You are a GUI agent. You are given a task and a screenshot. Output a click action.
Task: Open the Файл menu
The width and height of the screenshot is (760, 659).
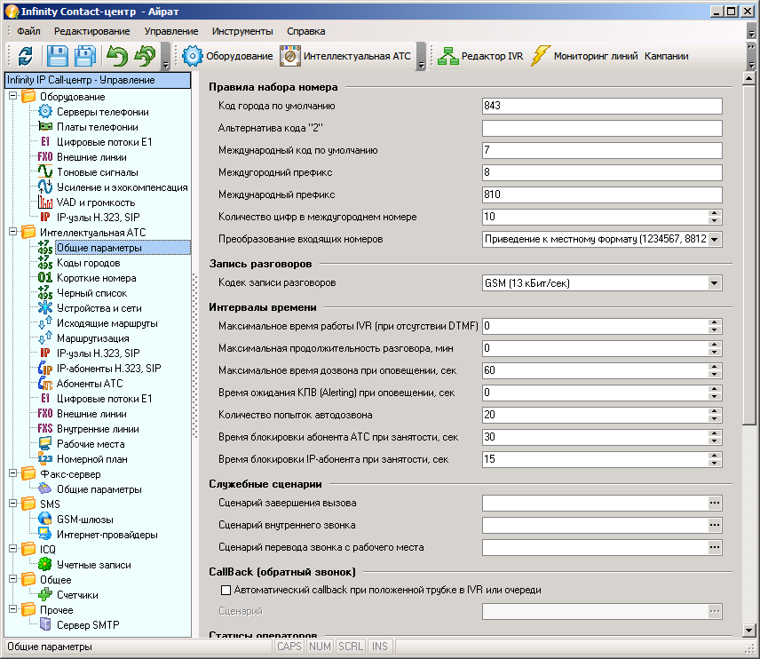28,31
